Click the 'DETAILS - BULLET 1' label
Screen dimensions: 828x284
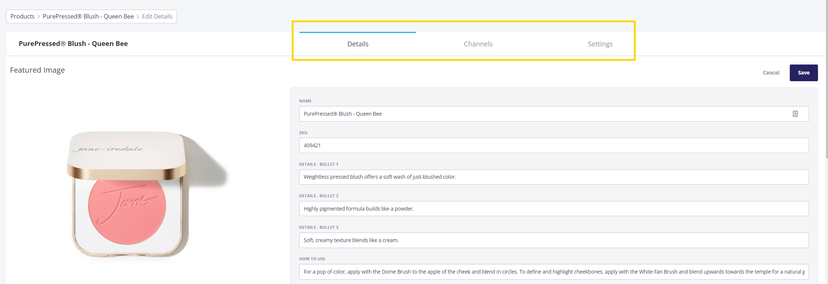(319, 164)
